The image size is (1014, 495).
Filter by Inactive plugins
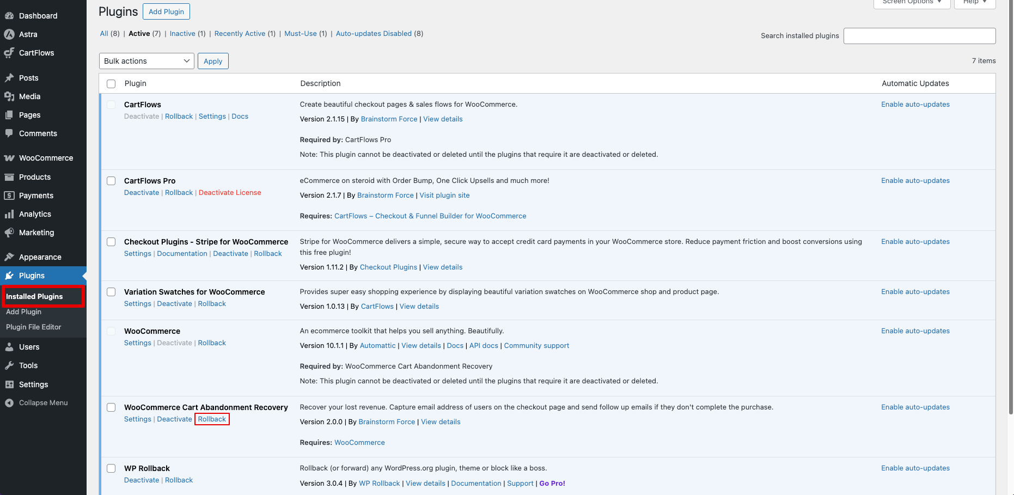[x=182, y=34]
